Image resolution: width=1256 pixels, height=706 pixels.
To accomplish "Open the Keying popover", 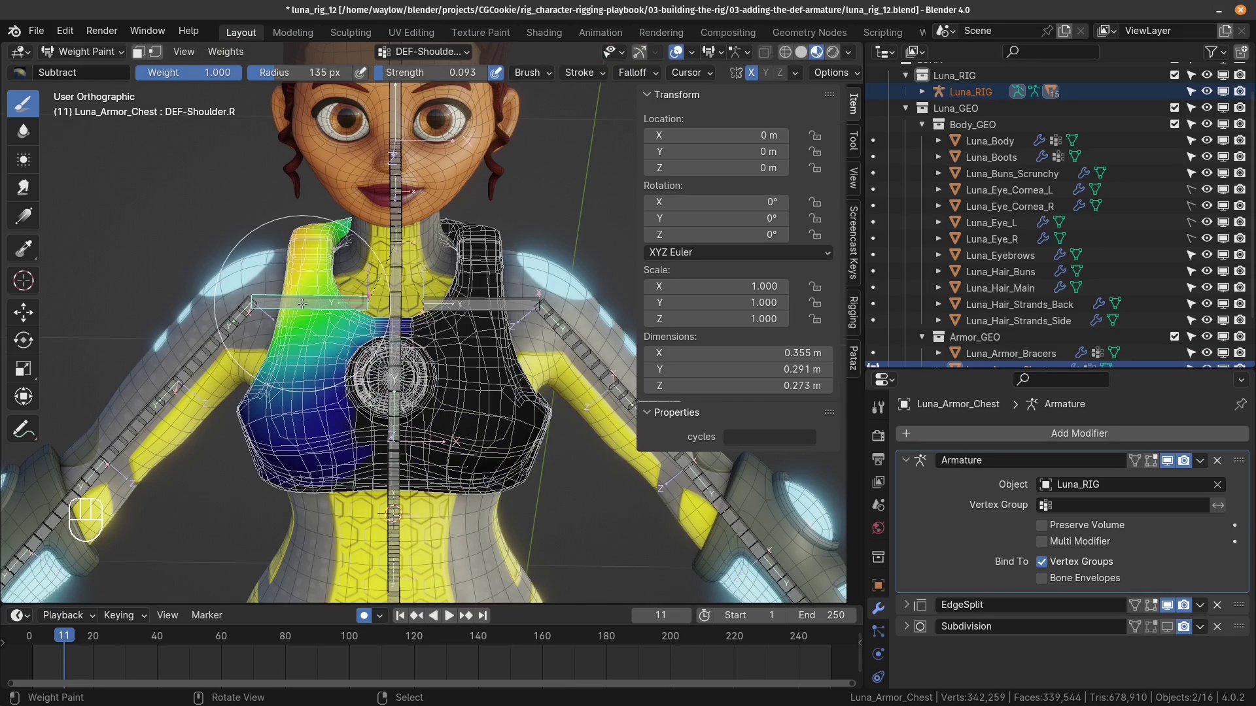I will click(x=125, y=615).
